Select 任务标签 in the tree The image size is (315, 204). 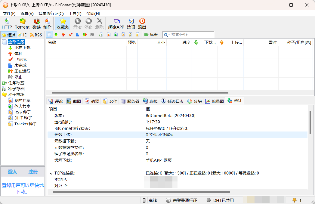coord(16,83)
